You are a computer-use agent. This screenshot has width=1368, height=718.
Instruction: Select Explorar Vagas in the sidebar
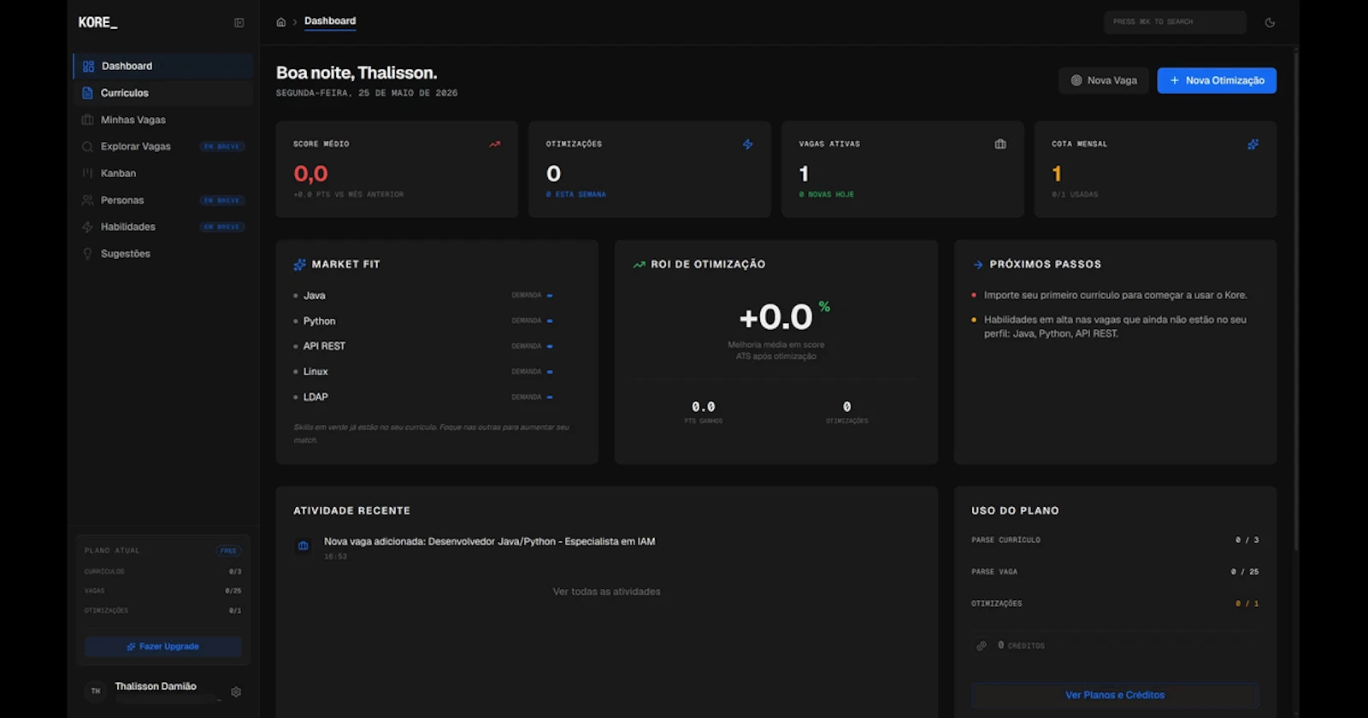click(x=163, y=147)
